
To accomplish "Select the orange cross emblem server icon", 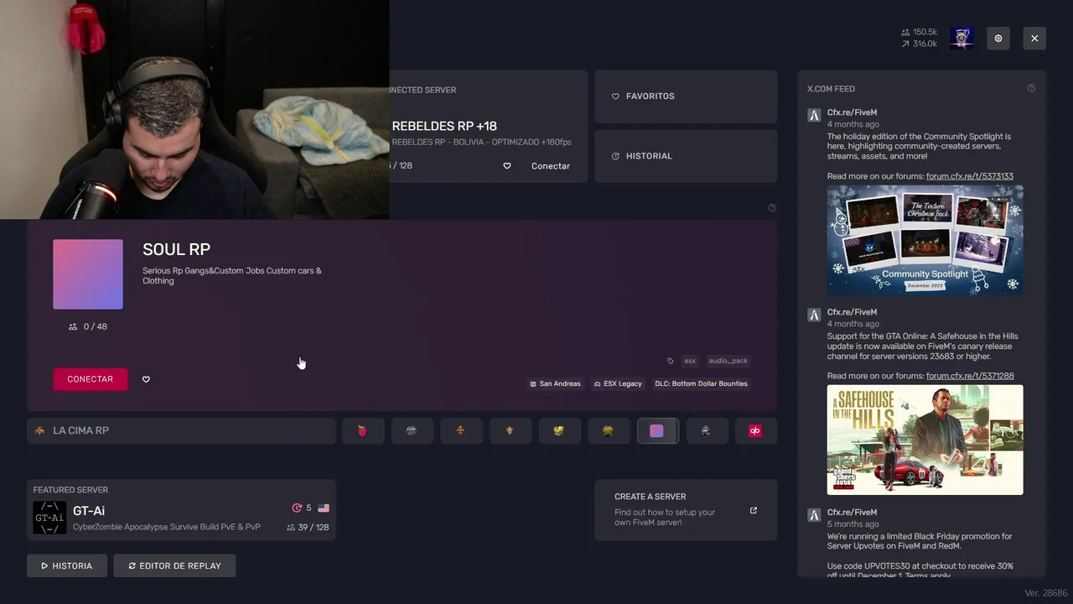I will (x=460, y=430).
